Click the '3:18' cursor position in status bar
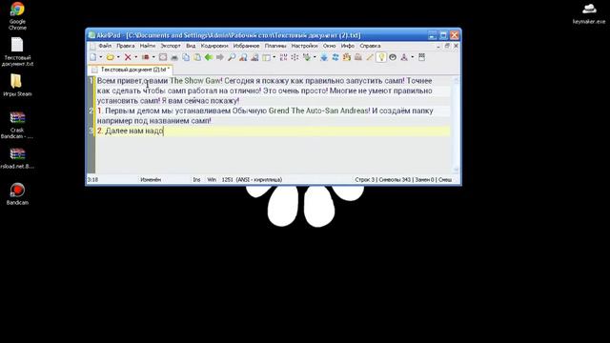Screen dimensions: 610x343 coord(92,180)
